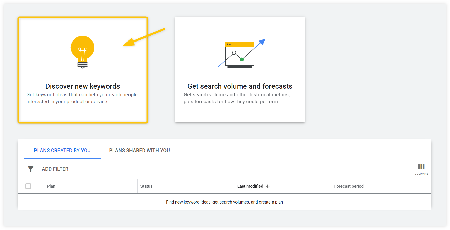Click the green data point on forecast chart
Image resolution: width=450 pixels, height=230 pixels.
tap(242, 59)
